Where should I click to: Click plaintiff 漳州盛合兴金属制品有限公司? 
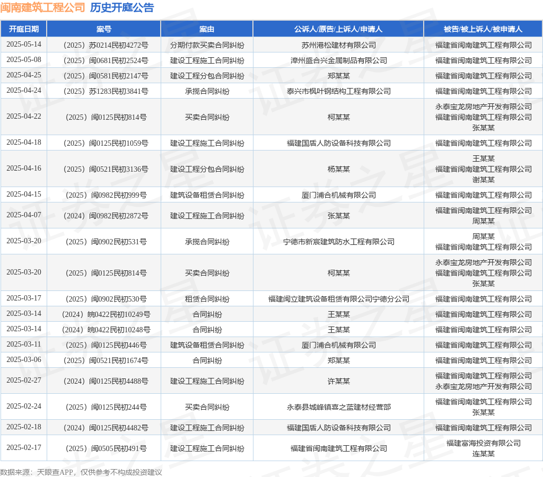click(x=339, y=60)
